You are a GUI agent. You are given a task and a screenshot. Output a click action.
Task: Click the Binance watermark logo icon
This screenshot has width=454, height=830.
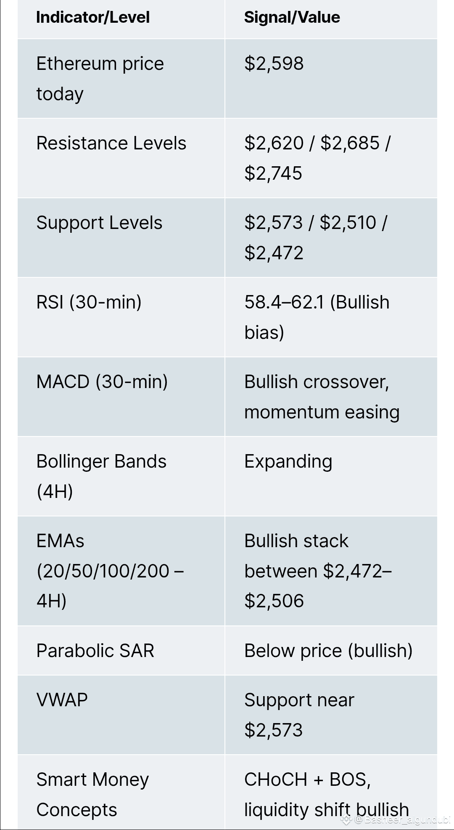pyautogui.click(x=346, y=819)
